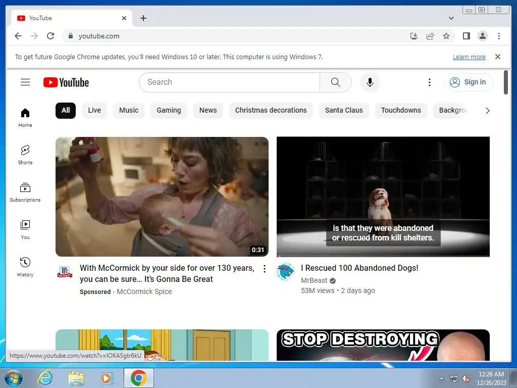517x388 pixels.
Task: Go to Home in sidebar
Action: [25, 118]
